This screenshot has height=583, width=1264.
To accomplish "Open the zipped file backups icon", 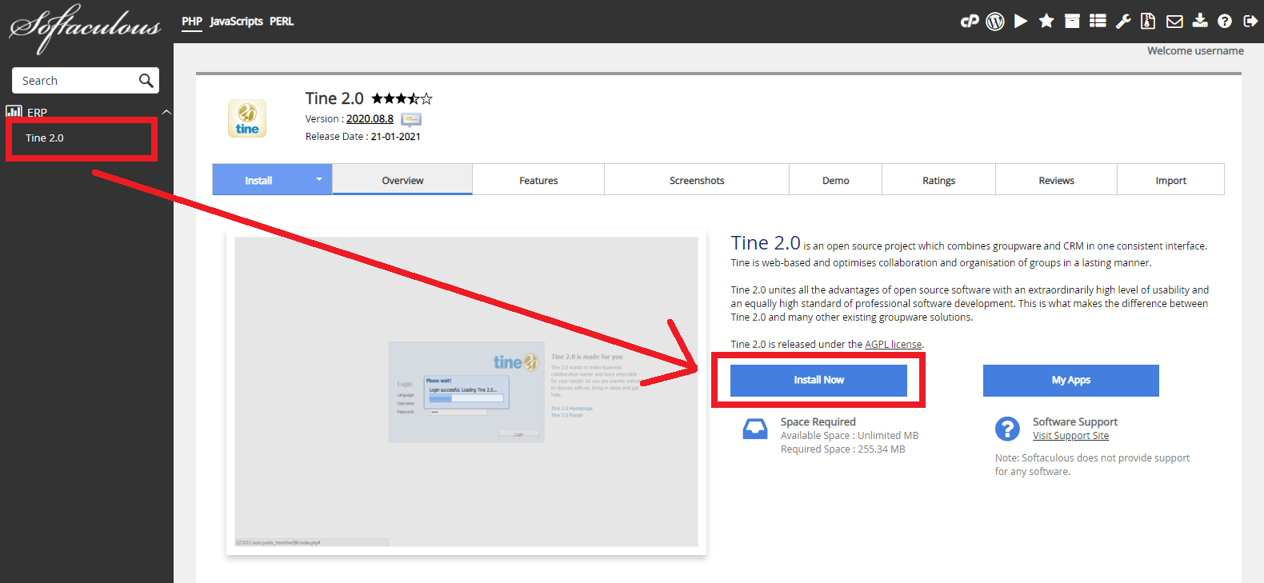I will click(1148, 22).
